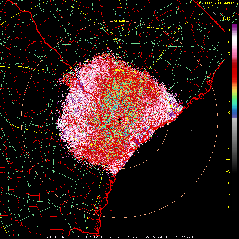
Task: Select the 3 value on the color scale
Action: (x=229, y=77)
